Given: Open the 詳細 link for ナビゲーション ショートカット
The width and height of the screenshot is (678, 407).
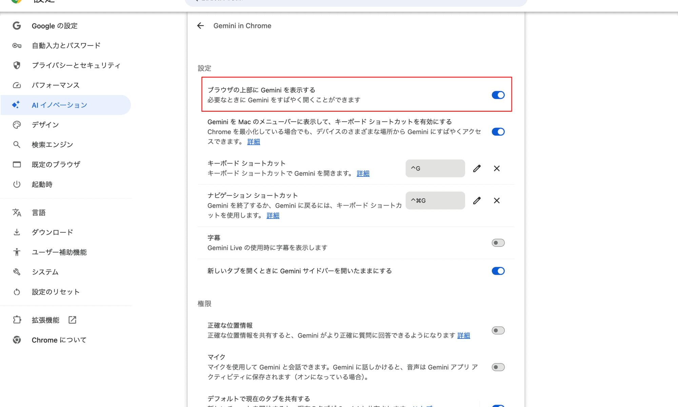Looking at the screenshot, I should (x=273, y=215).
